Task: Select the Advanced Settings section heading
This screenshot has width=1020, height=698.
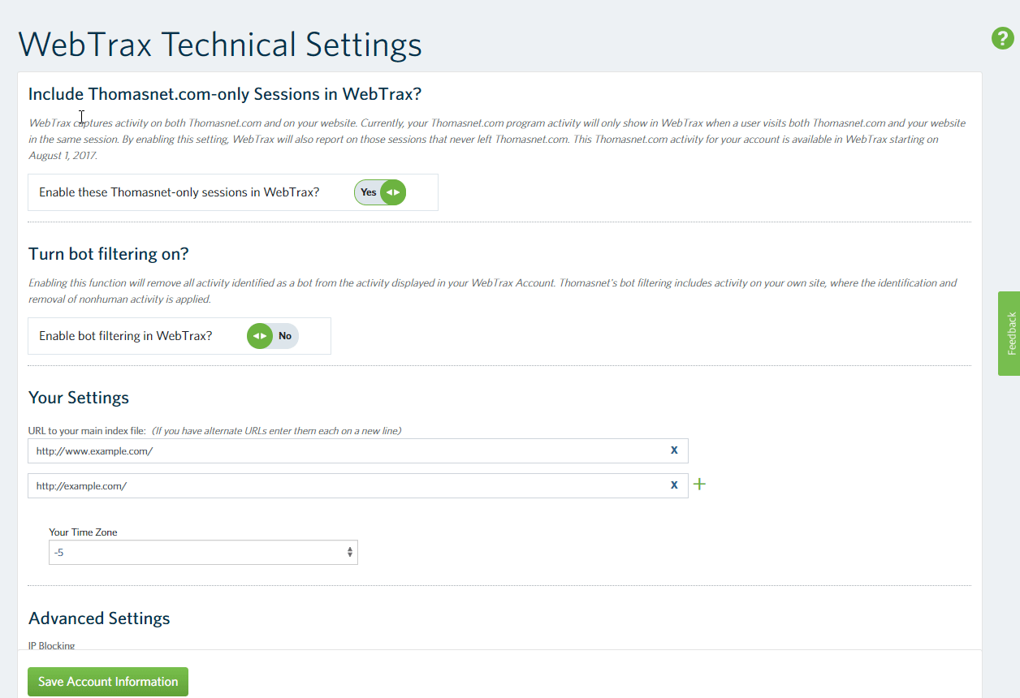Action: pos(99,618)
